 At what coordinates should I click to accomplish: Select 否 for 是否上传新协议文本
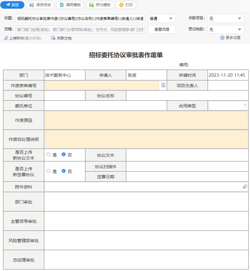[x=64, y=154]
